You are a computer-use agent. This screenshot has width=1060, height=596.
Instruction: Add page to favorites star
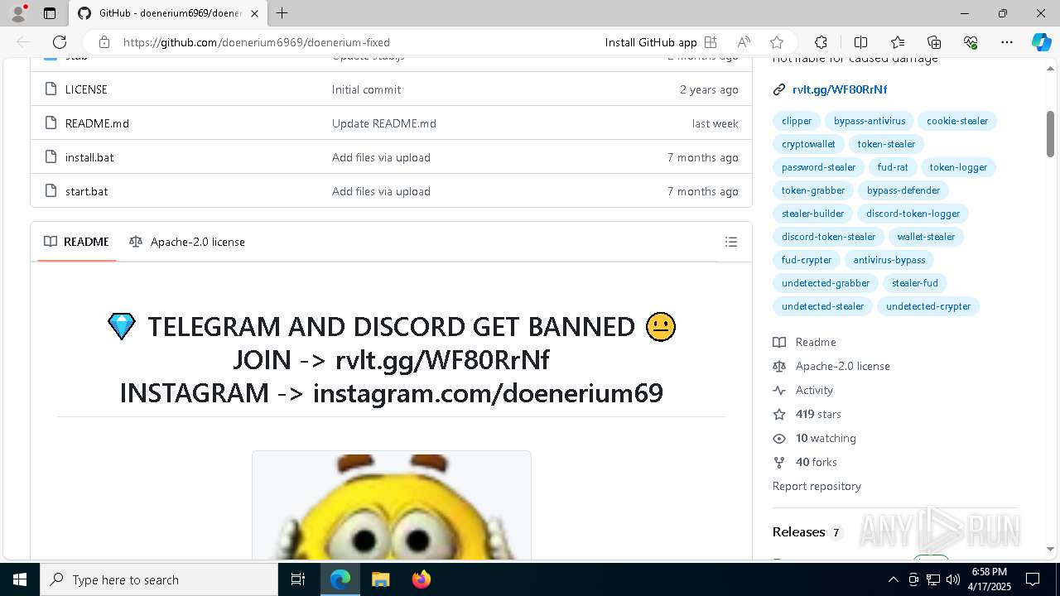click(x=777, y=42)
